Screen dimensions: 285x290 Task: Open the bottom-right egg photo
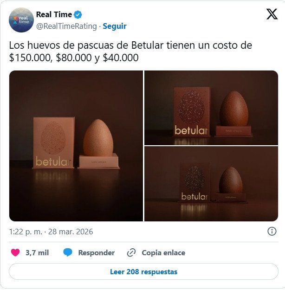pyautogui.click(x=211, y=184)
